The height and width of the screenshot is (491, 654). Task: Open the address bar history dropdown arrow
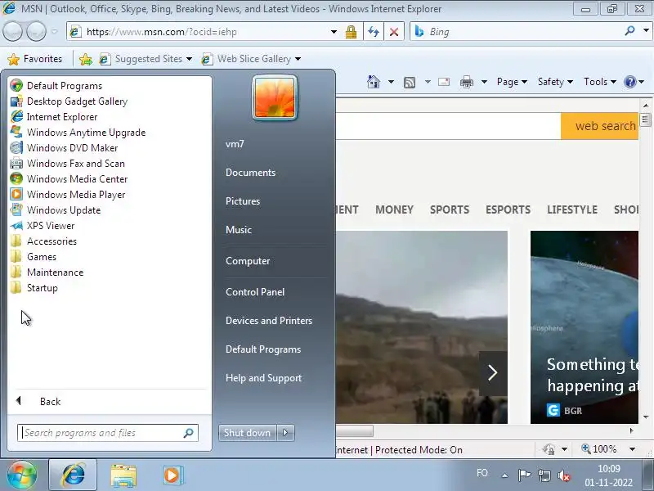click(x=334, y=32)
